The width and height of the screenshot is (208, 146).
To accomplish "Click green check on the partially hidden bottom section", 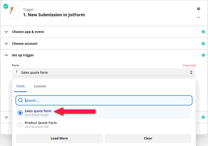I will (203, 117).
